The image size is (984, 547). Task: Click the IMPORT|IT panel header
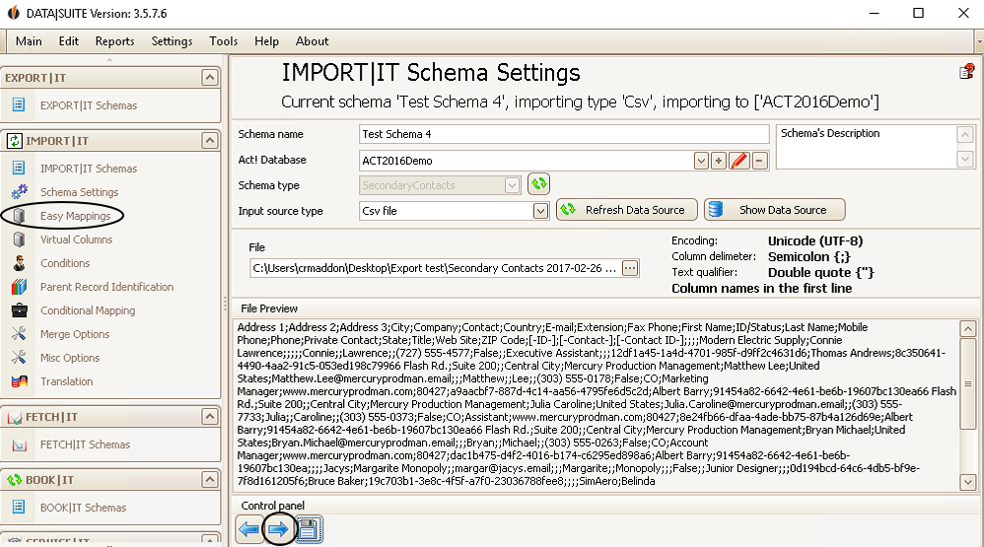110,141
